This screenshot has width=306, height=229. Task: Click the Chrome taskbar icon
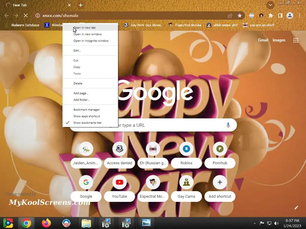(26, 223)
